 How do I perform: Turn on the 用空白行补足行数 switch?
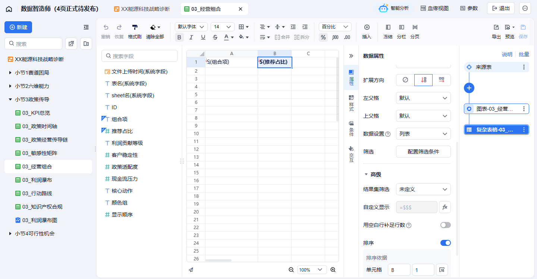[x=446, y=225]
